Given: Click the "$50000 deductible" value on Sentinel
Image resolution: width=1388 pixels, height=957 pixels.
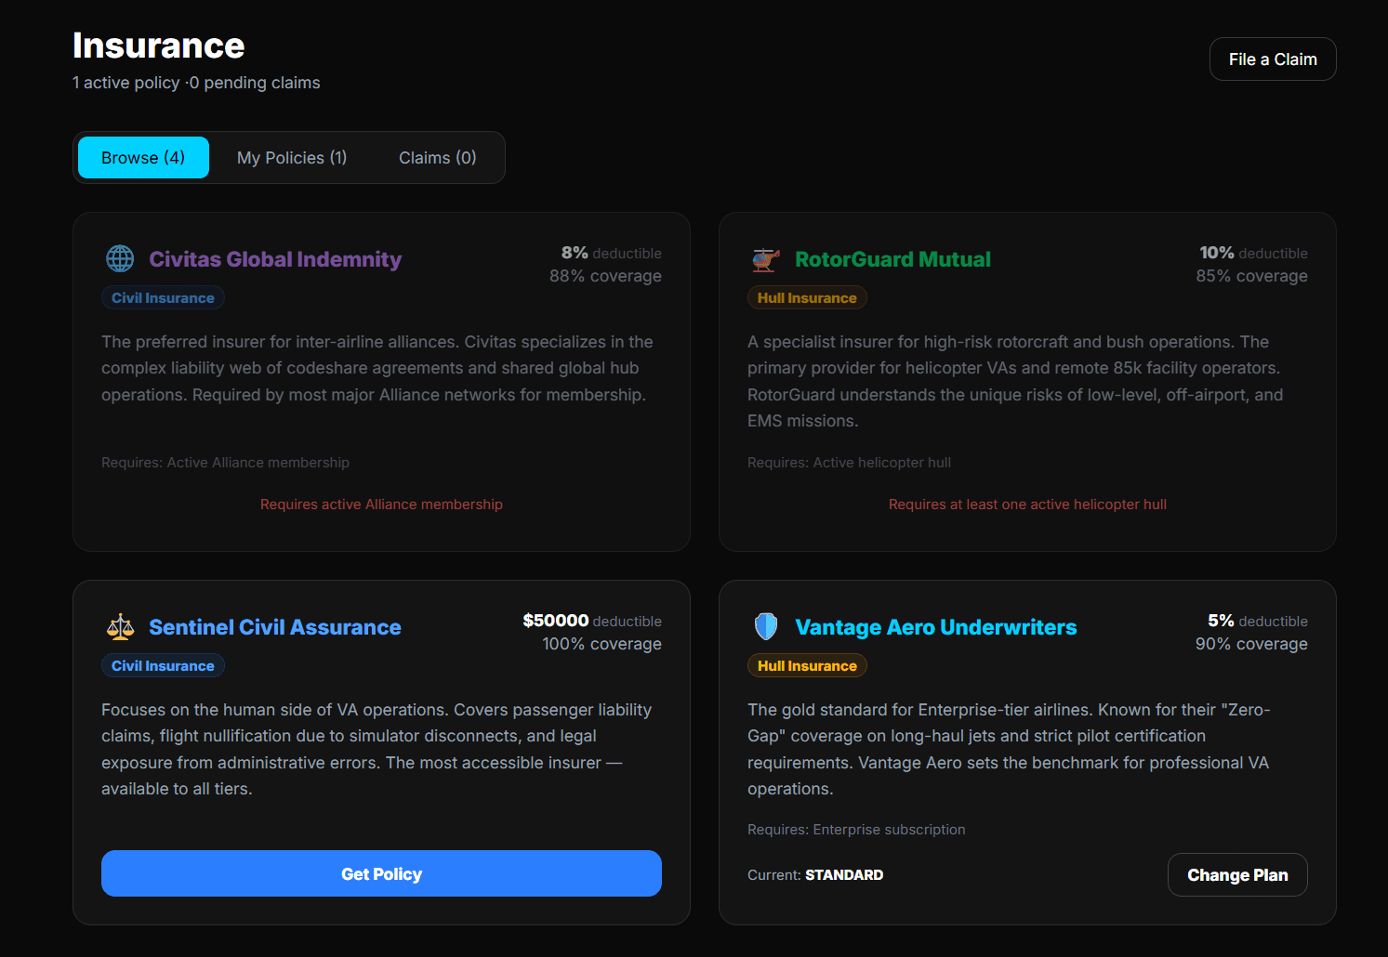Looking at the screenshot, I should point(592,621).
